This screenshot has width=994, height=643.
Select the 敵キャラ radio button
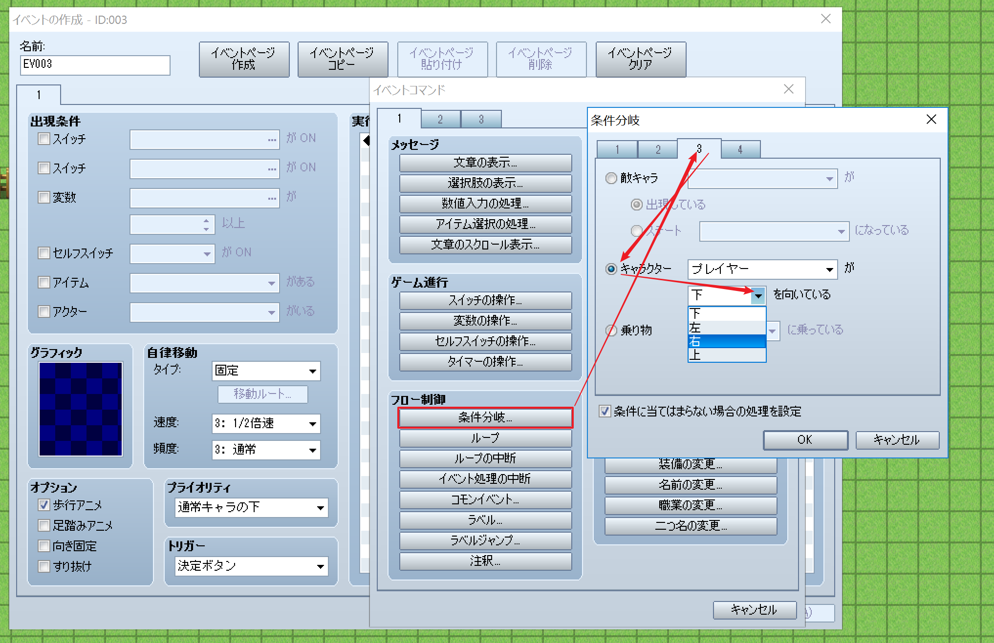pyautogui.click(x=611, y=178)
